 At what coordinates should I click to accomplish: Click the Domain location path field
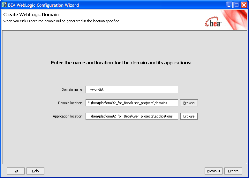point(132,103)
